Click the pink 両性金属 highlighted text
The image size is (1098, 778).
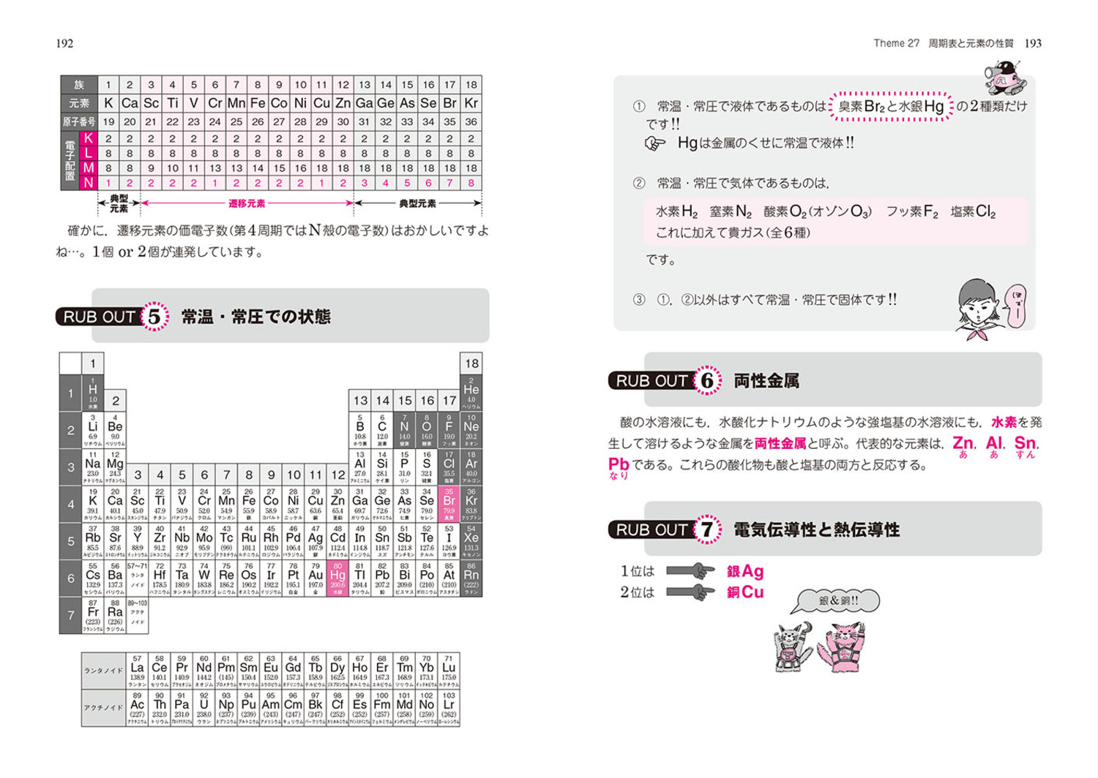tap(780, 443)
